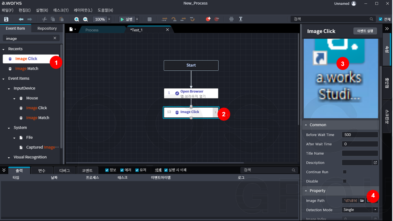Screen dimensions: 393x221
Task: Open folder browser for Image Path
Action: click(x=362, y=200)
